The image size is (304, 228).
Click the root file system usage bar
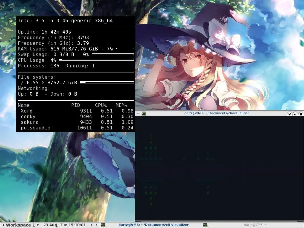(107, 83)
